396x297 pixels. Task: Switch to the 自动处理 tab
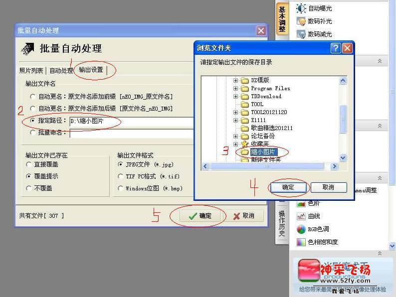[x=61, y=70]
